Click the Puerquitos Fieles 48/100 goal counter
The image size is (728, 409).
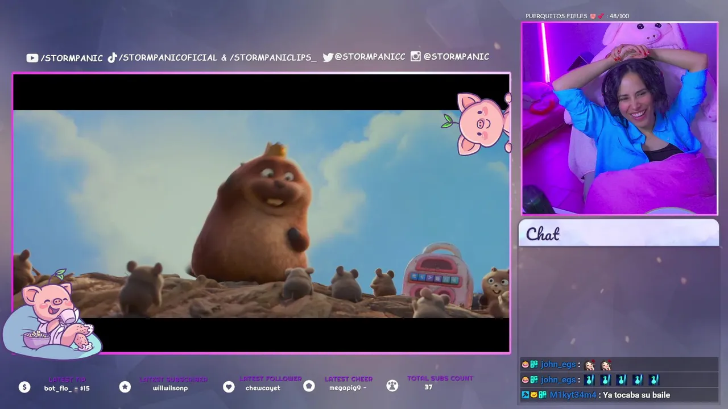[577, 16]
